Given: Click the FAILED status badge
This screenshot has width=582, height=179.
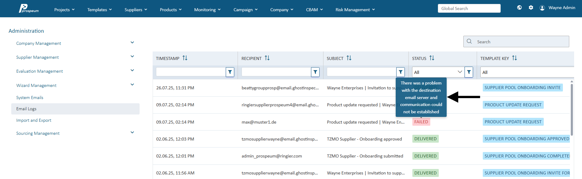Looking at the screenshot, I should [x=421, y=122].
